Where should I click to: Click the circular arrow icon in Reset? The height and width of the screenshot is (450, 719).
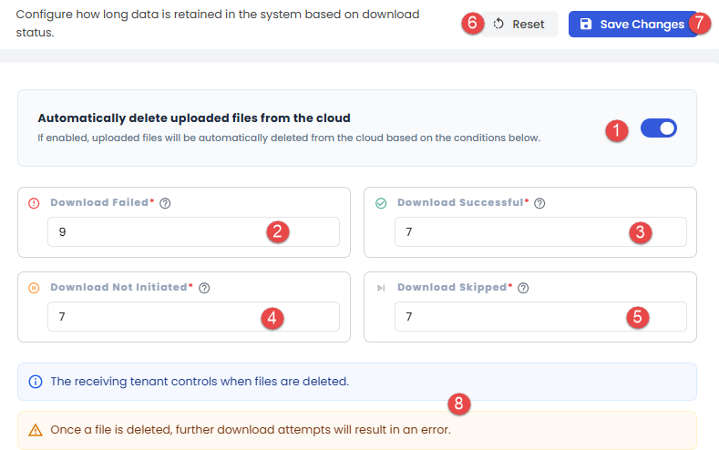click(x=498, y=24)
